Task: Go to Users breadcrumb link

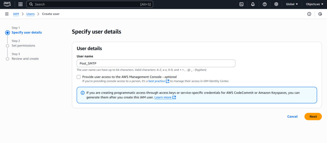Action: pyautogui.click(x=31, y=14)
